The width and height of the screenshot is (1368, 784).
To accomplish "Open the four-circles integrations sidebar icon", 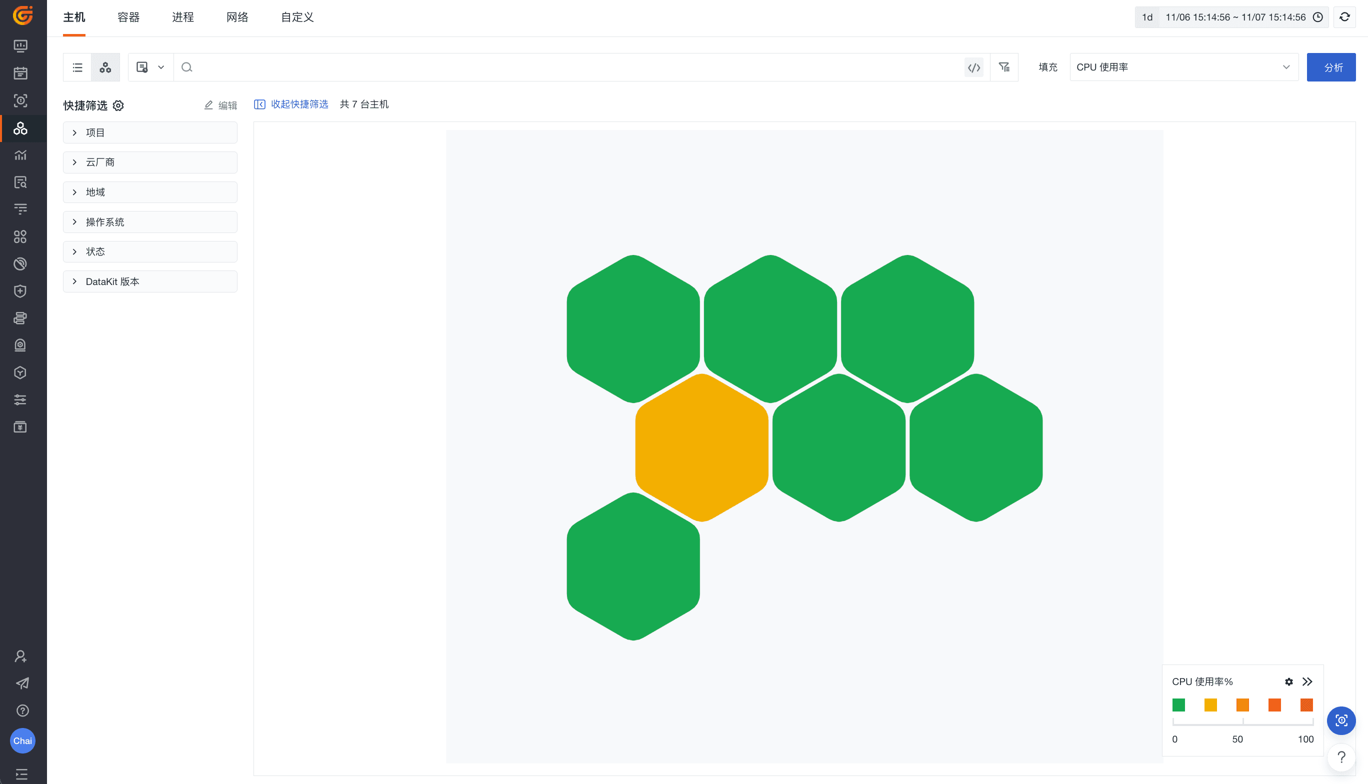I will click(20, 237).
